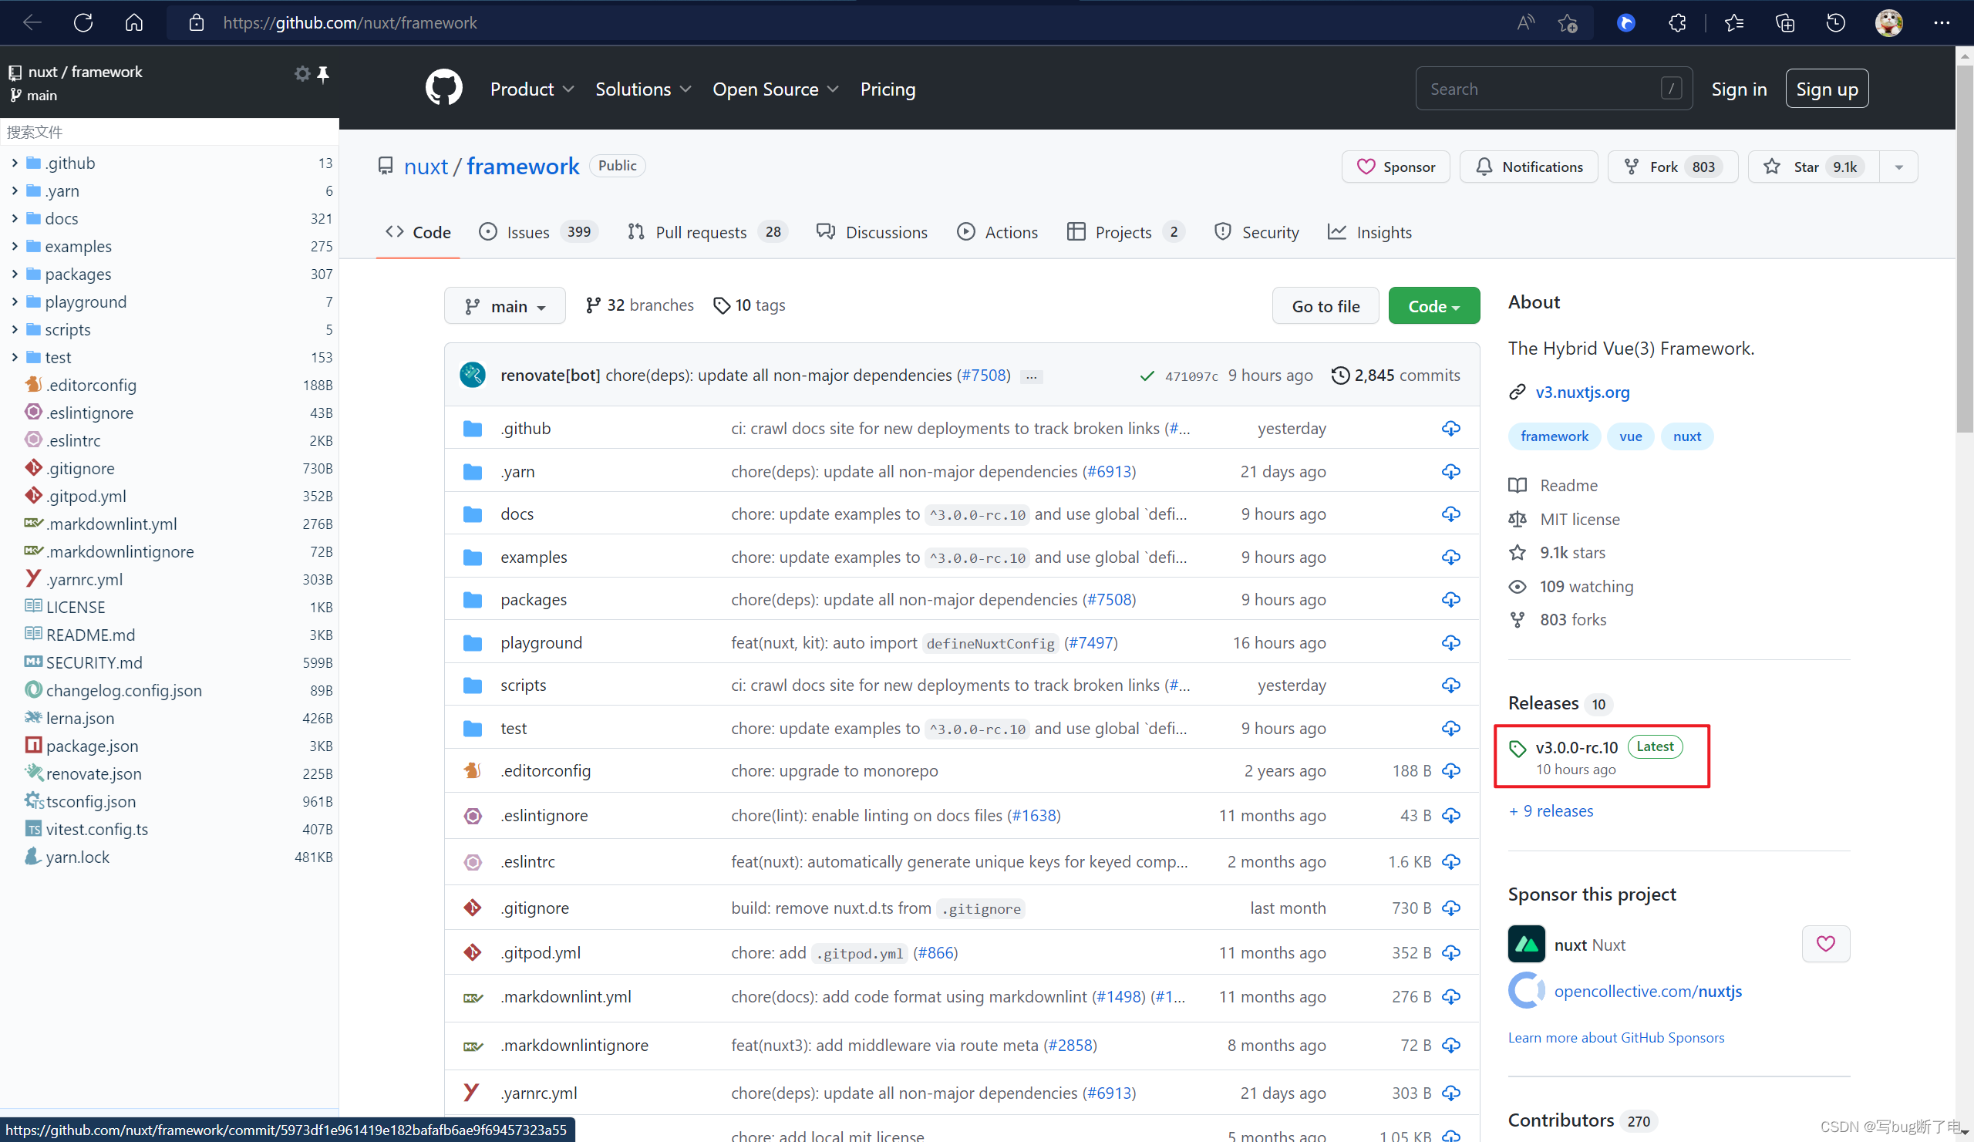The height and width of the screenshot is (1142, 1974).
Task: Expand the .github folder in sidebar
Action: coord(14,163)
